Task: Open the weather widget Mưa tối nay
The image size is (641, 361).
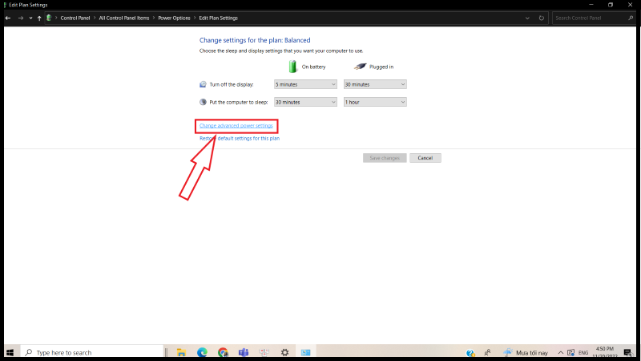Action: click(526, 352)
